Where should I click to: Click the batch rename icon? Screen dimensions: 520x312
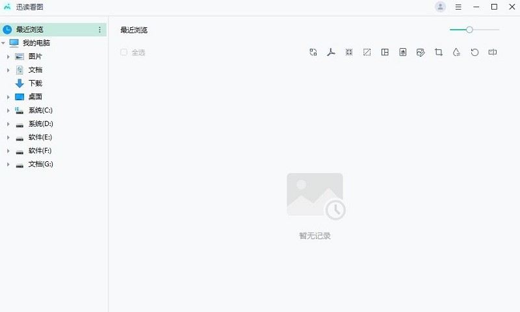493,52
